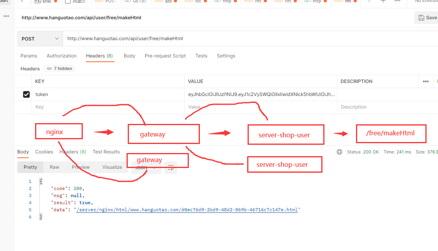Switch to the Params tab
Screen dimensions: 438x251
coord(29,56)
